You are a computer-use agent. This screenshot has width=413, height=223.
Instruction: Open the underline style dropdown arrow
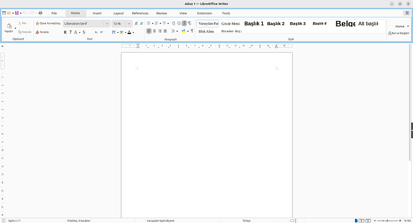80,32
